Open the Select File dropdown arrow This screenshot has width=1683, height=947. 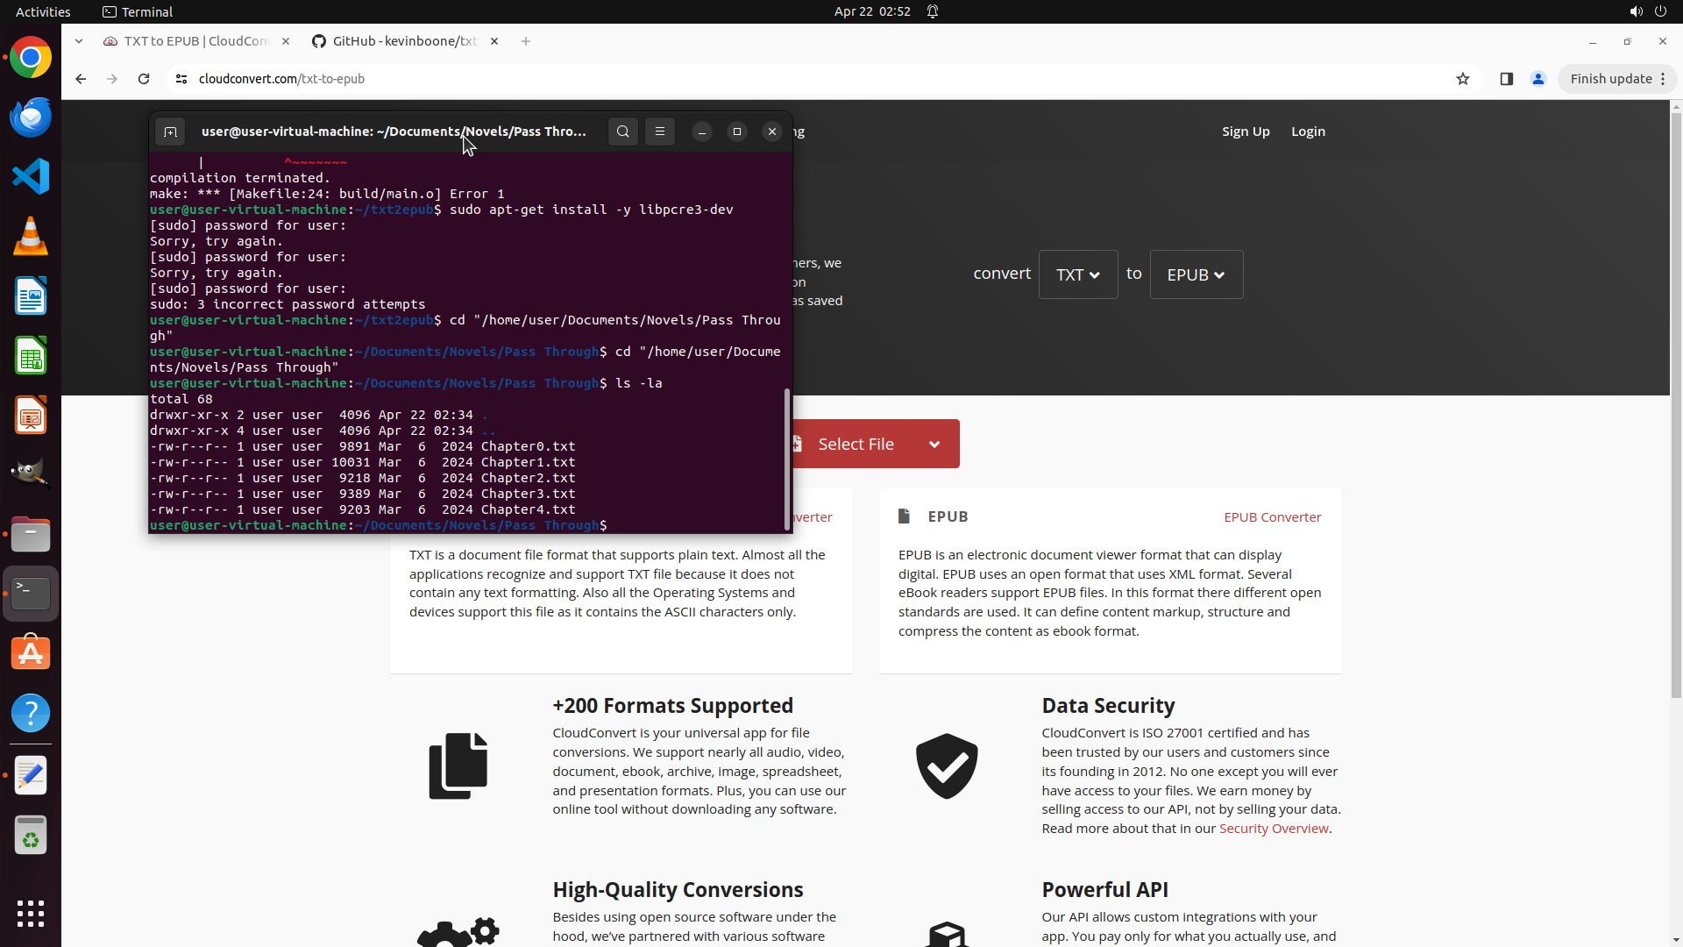tap(934, 445)
